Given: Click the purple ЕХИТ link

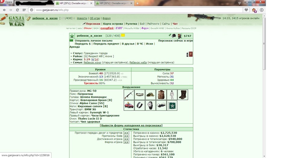Looking at the screenshot, I should (119, 28).
